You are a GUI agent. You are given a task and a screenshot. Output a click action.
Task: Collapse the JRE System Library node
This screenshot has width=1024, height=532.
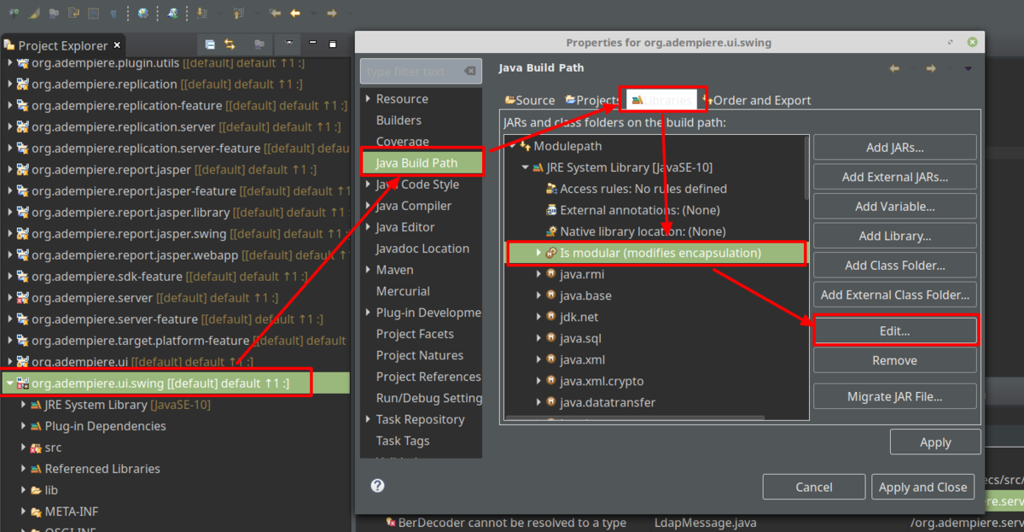[x=526, y=167]
